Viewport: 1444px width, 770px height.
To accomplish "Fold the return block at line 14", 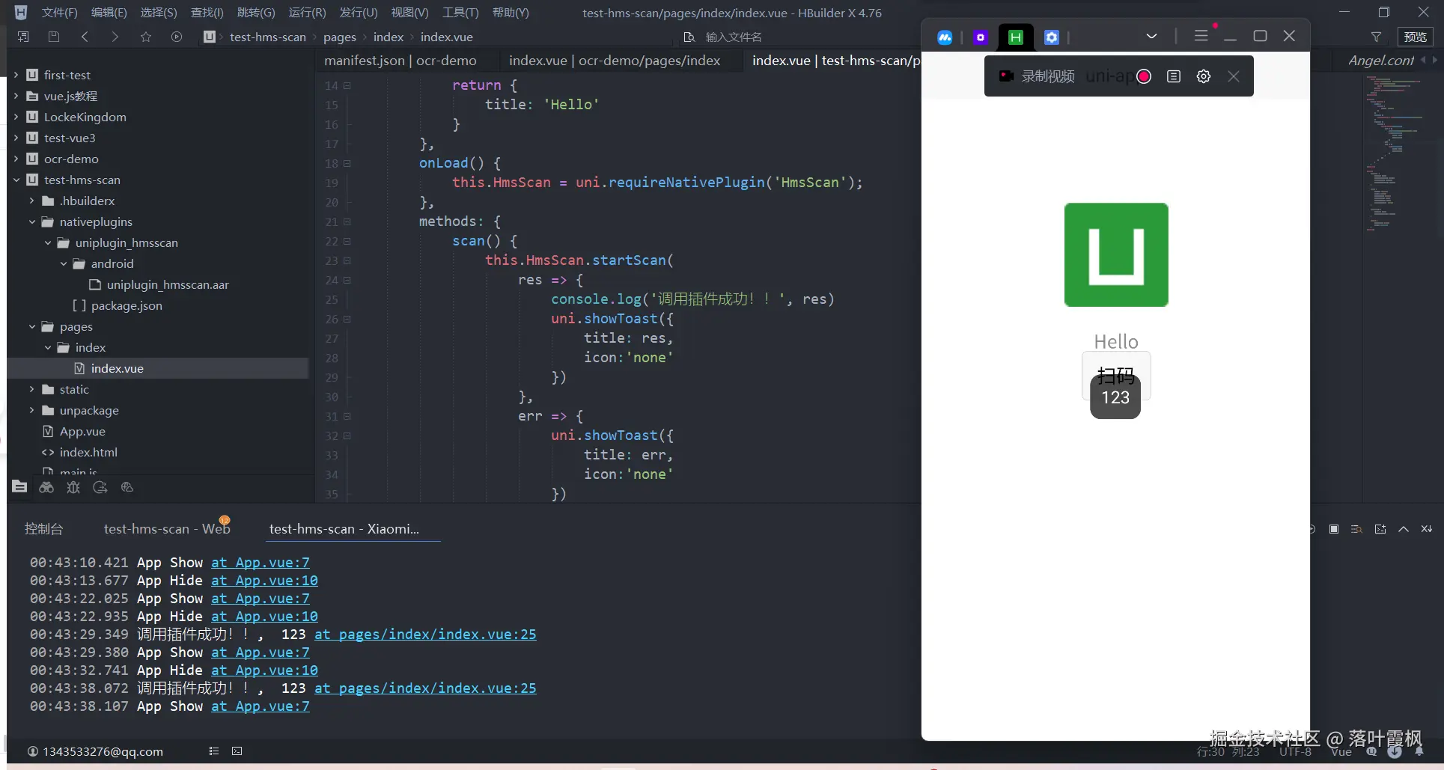I will (x=347, y=86).
